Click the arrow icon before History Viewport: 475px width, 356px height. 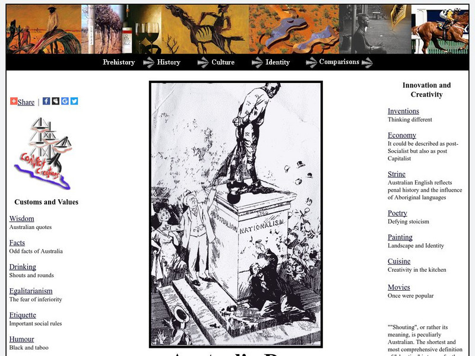pyautogui.click(x=148, y=62)
